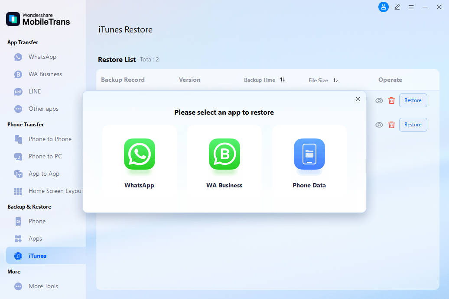Click the feedback pencil icon in the title bar
Viewport: 449px width, 299px height.
coord(397,7)
